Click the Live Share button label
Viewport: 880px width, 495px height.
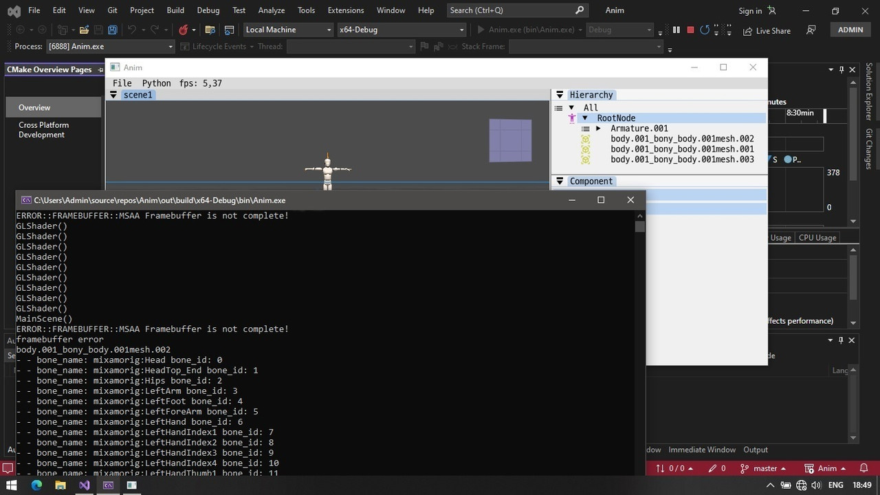click(x=773, y=30)
